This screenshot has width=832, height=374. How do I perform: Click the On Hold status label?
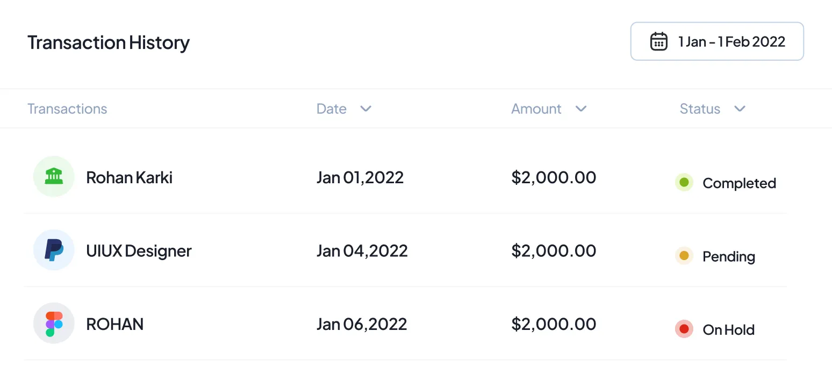[728, 330]
